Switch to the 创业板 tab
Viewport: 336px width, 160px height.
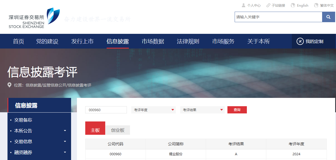[x=118, y=130]
